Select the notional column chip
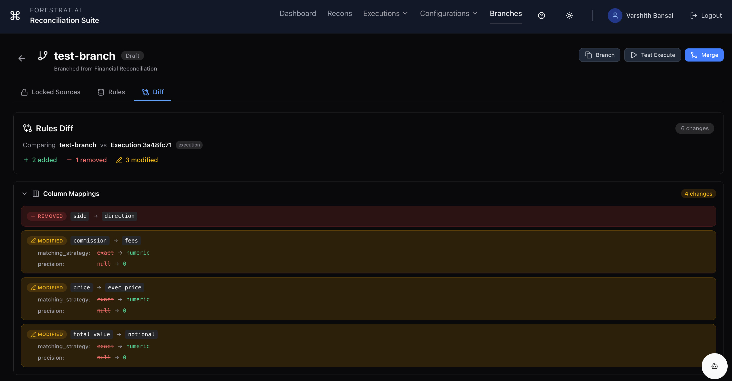 click(141, 334)
